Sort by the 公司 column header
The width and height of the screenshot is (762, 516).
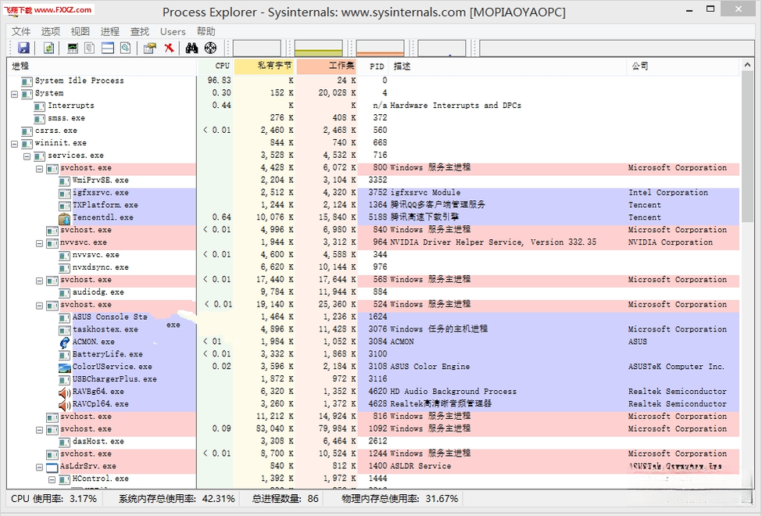[683, 66]
